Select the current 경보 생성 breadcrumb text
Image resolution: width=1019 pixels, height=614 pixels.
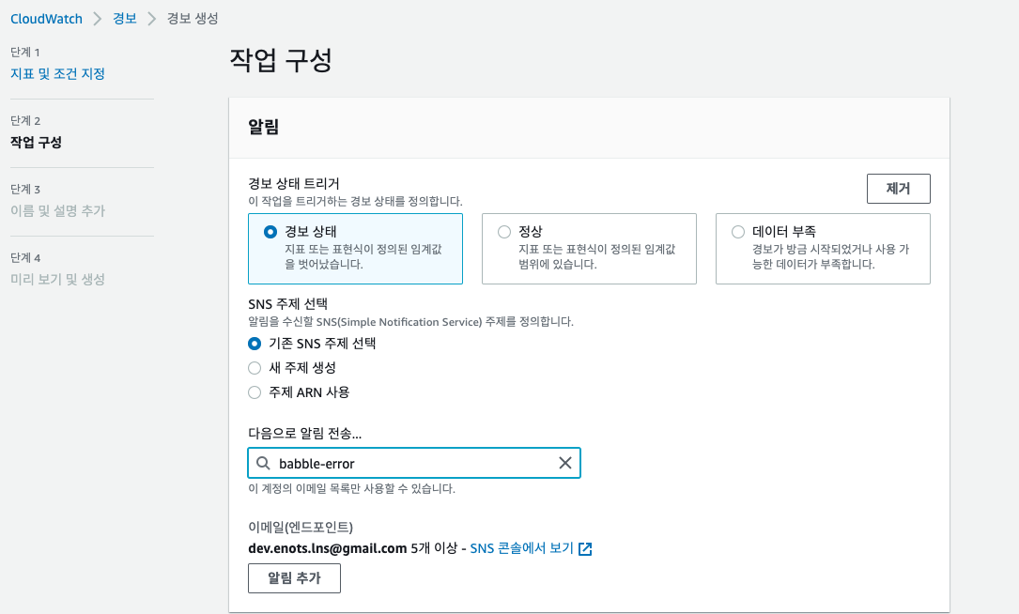[193, 18]
